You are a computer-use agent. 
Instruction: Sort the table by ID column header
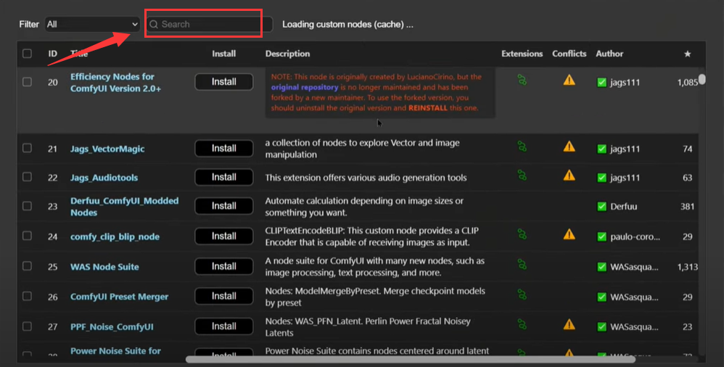[53, 54]
